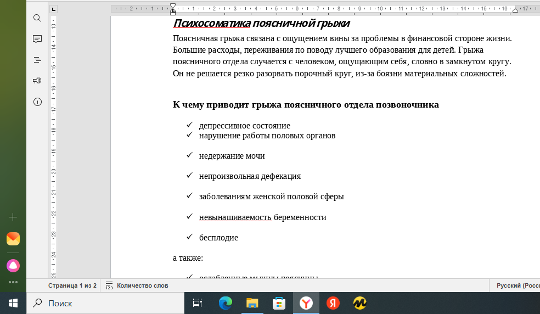Open the yellow Miro icon on the taskbar

[359, 303]
